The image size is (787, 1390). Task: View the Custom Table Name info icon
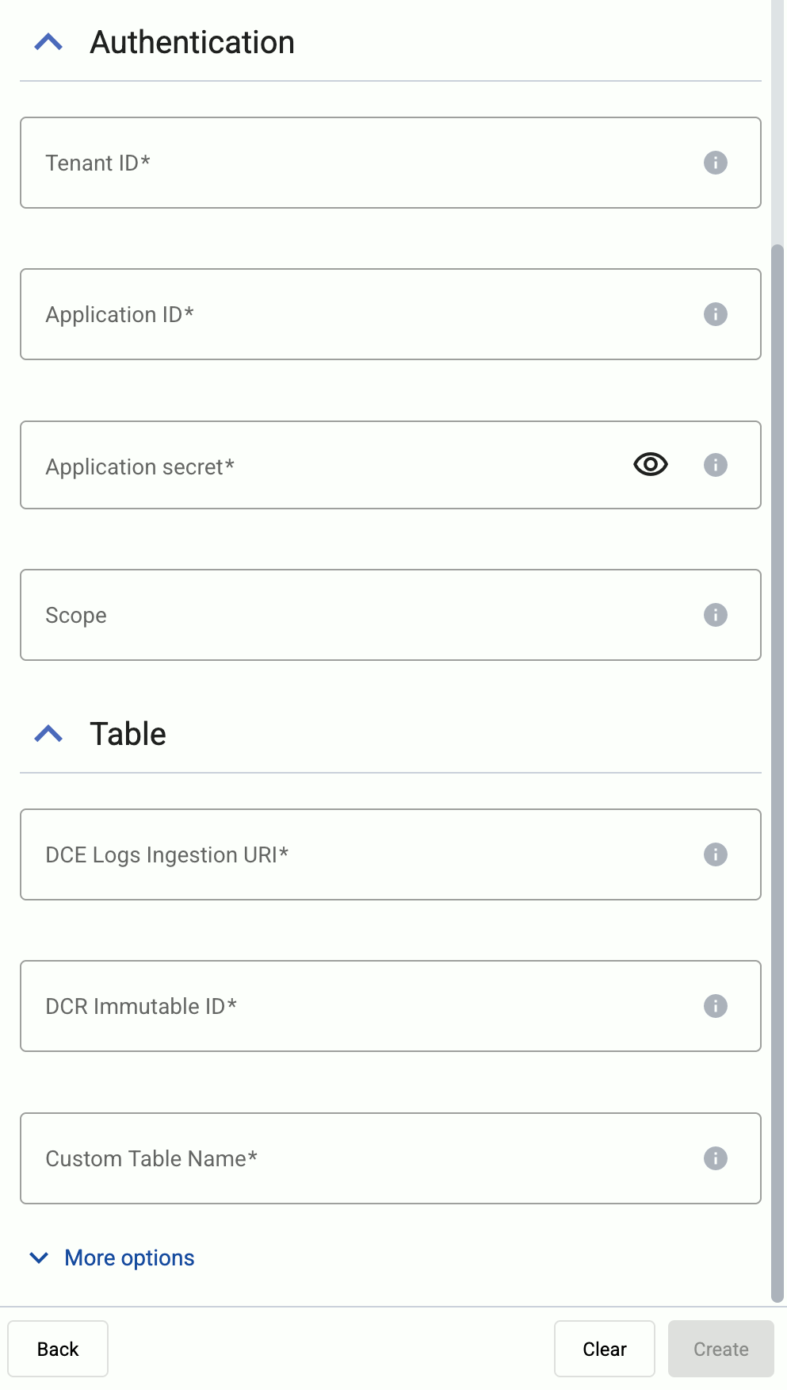[x=716, y=1158]
